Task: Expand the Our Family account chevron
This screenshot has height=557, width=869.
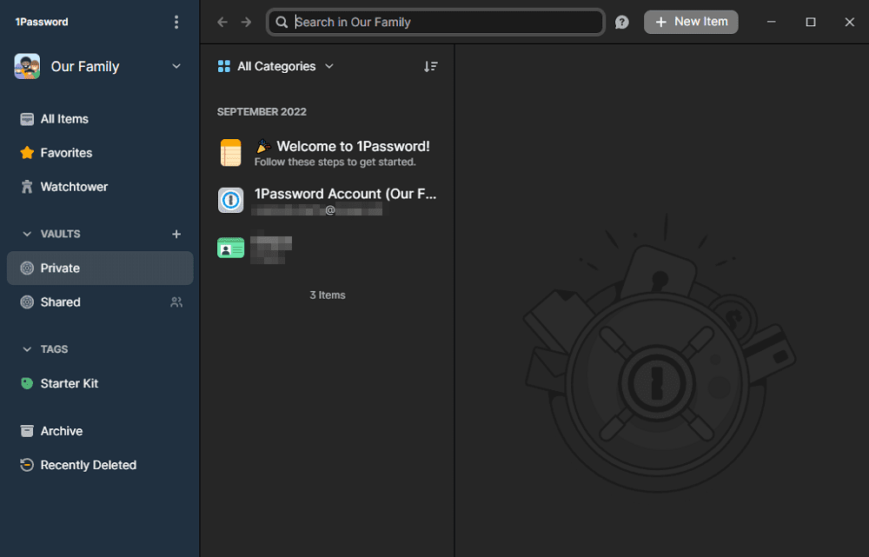Action: pyautogui.click(x=176, y=67)
